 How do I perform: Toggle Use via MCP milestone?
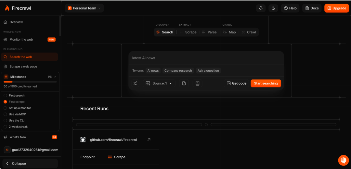coord(6,114)
